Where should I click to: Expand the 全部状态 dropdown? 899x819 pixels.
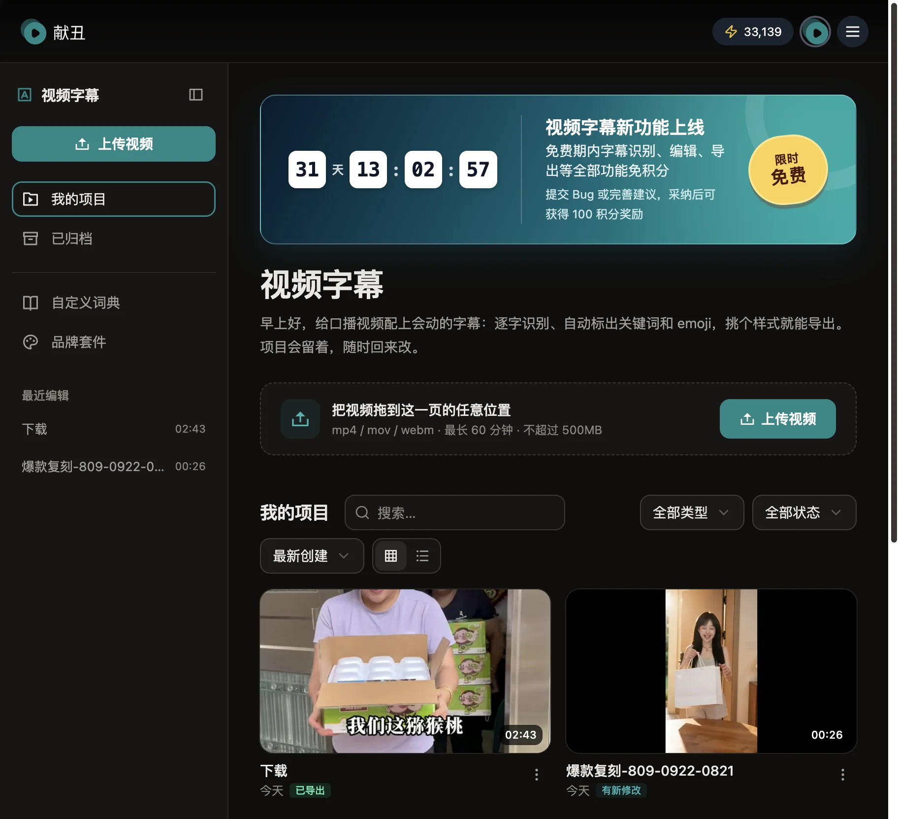point(804,512)
